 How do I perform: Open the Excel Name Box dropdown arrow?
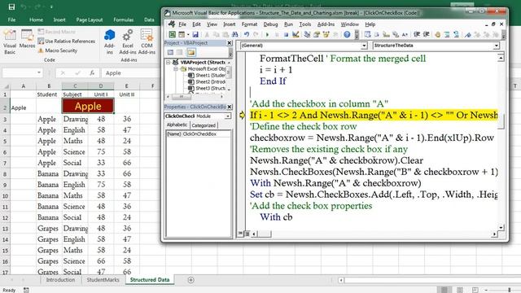(39, 72)
